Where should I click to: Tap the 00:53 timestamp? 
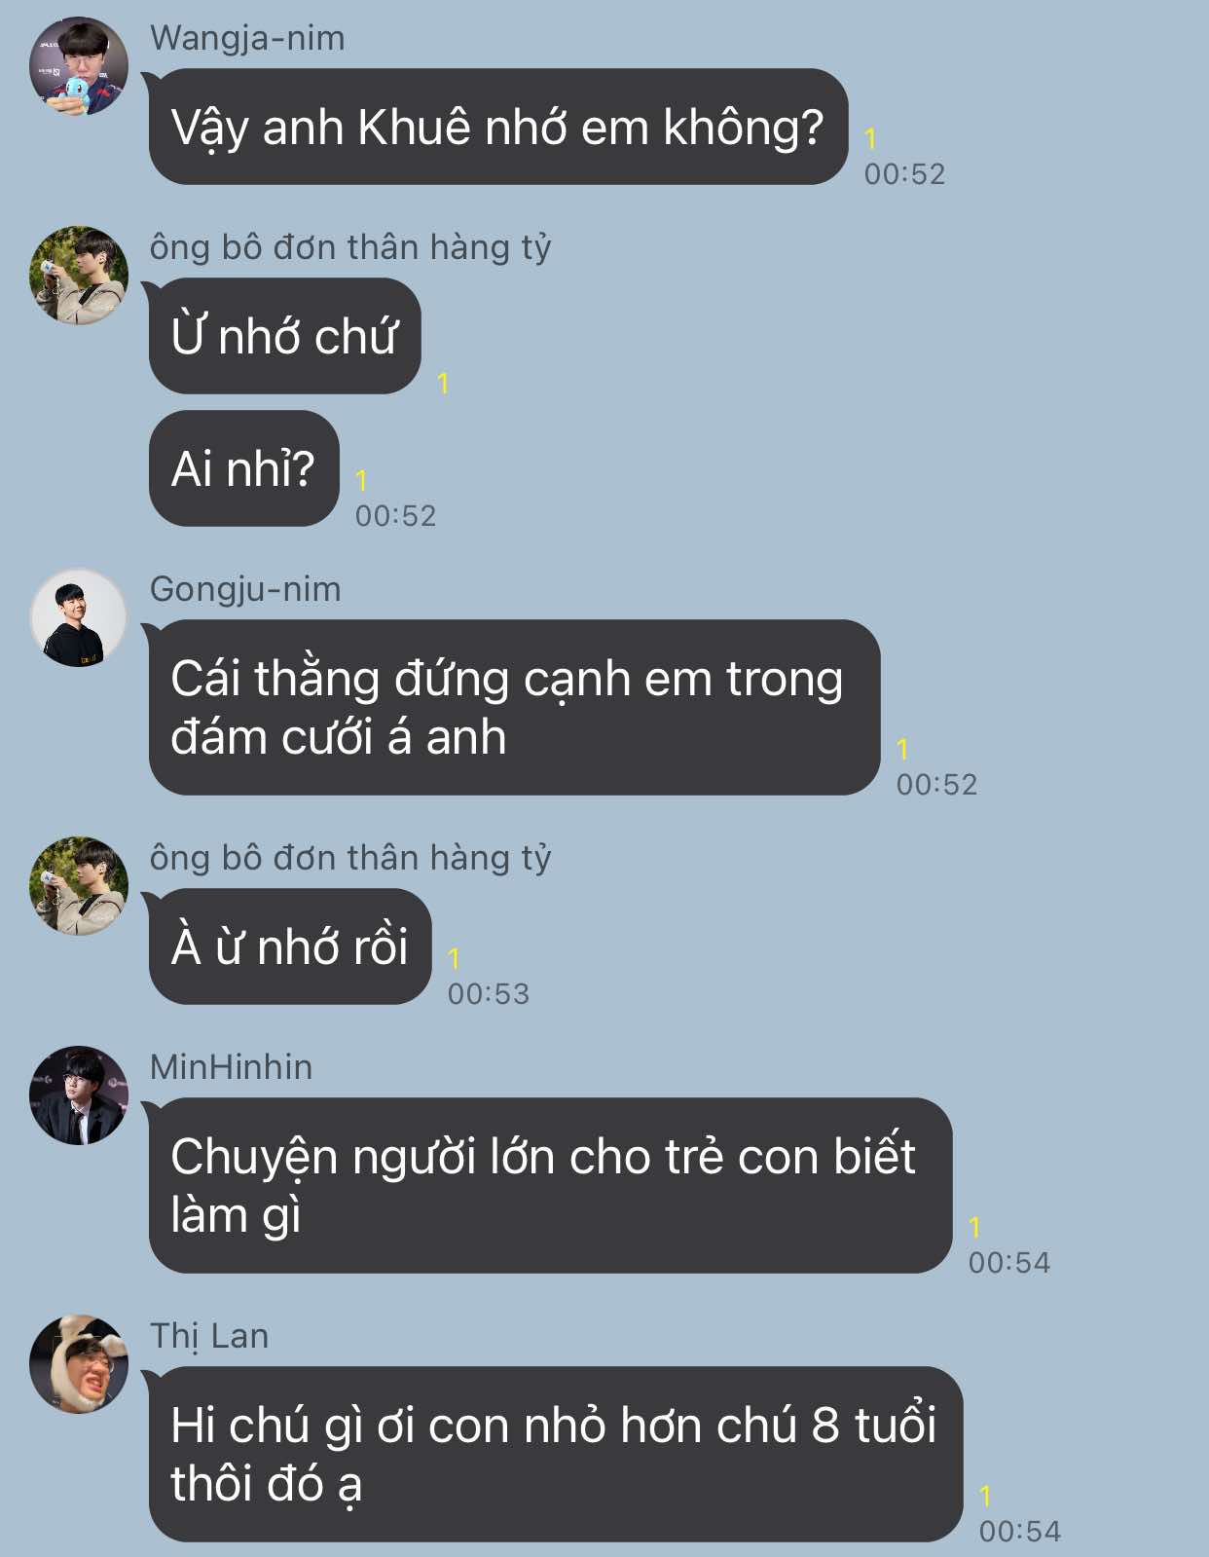click(489, 994)
